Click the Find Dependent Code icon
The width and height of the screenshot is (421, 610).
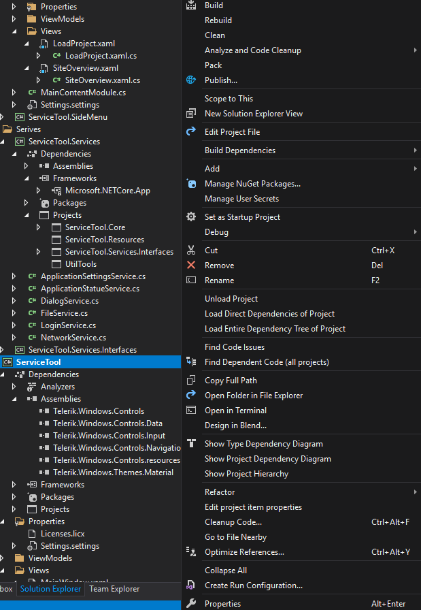pyautogui.click(x=191, y=362)
